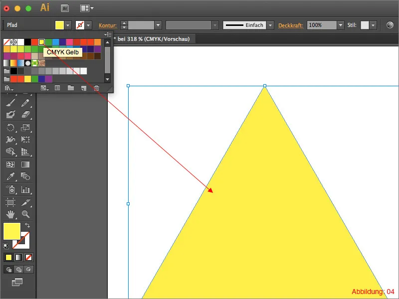Delete selected swatch with trash icon
The height and width of the screenshot is (299, 399).
coord(96,88)
